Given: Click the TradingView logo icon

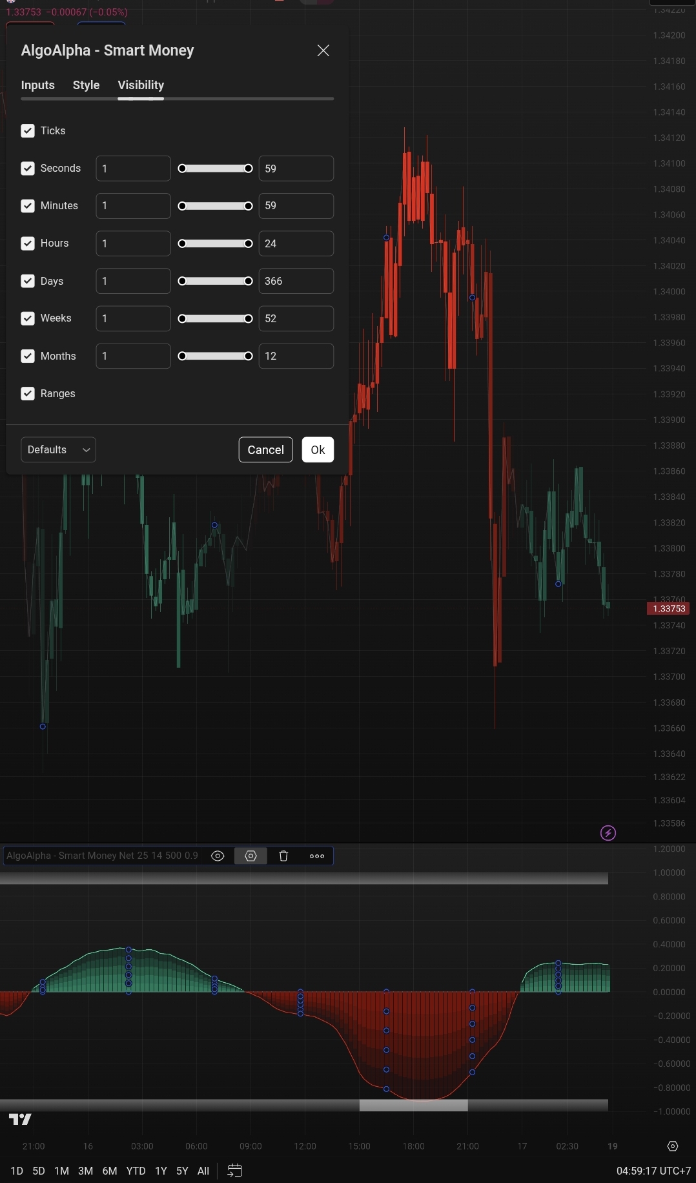Looking at the screenshot, I should [x=20, y=1119].
